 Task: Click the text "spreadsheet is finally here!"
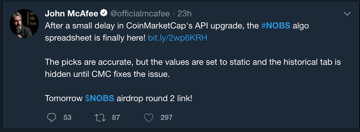coord(95,38)
